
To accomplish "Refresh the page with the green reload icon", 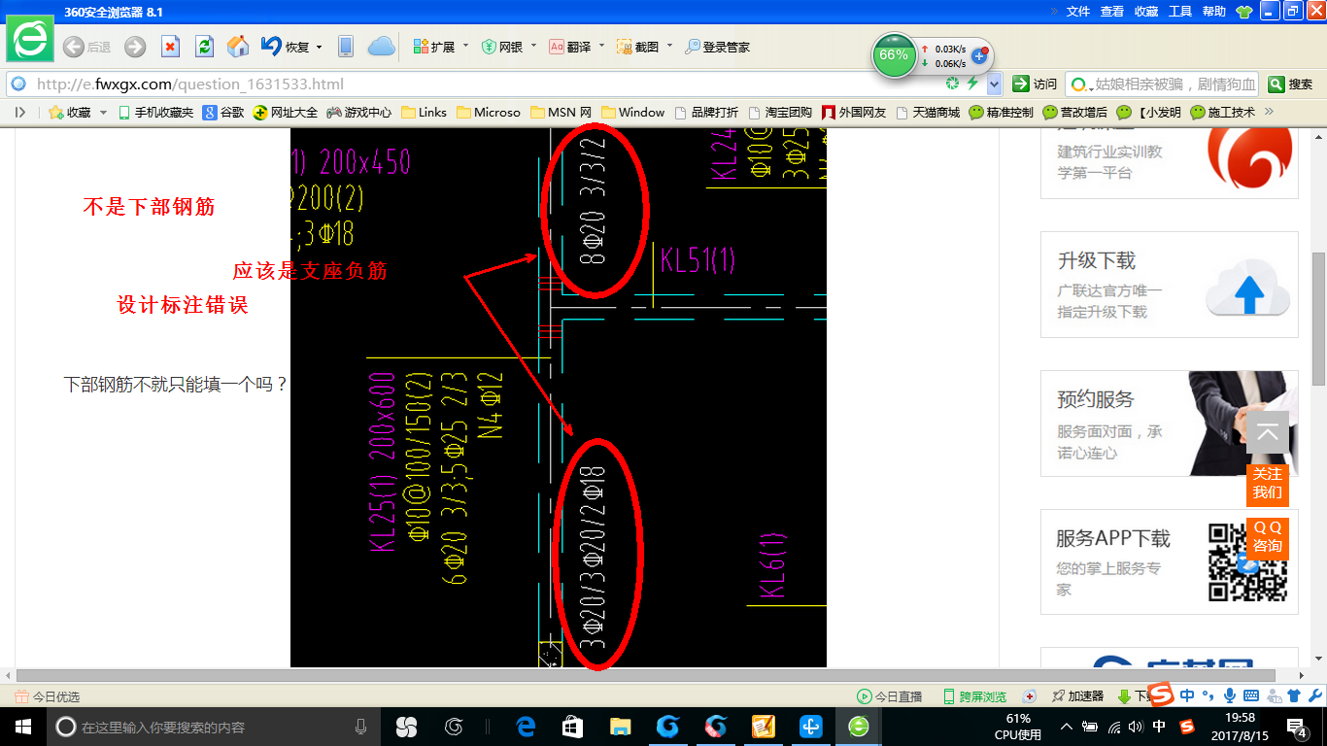I will click(x=204, y=47).
